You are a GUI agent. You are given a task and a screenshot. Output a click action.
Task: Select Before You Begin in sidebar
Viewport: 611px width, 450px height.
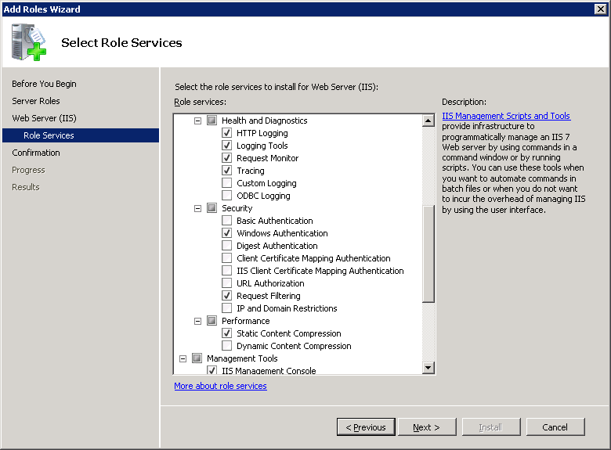click(44, 84)
